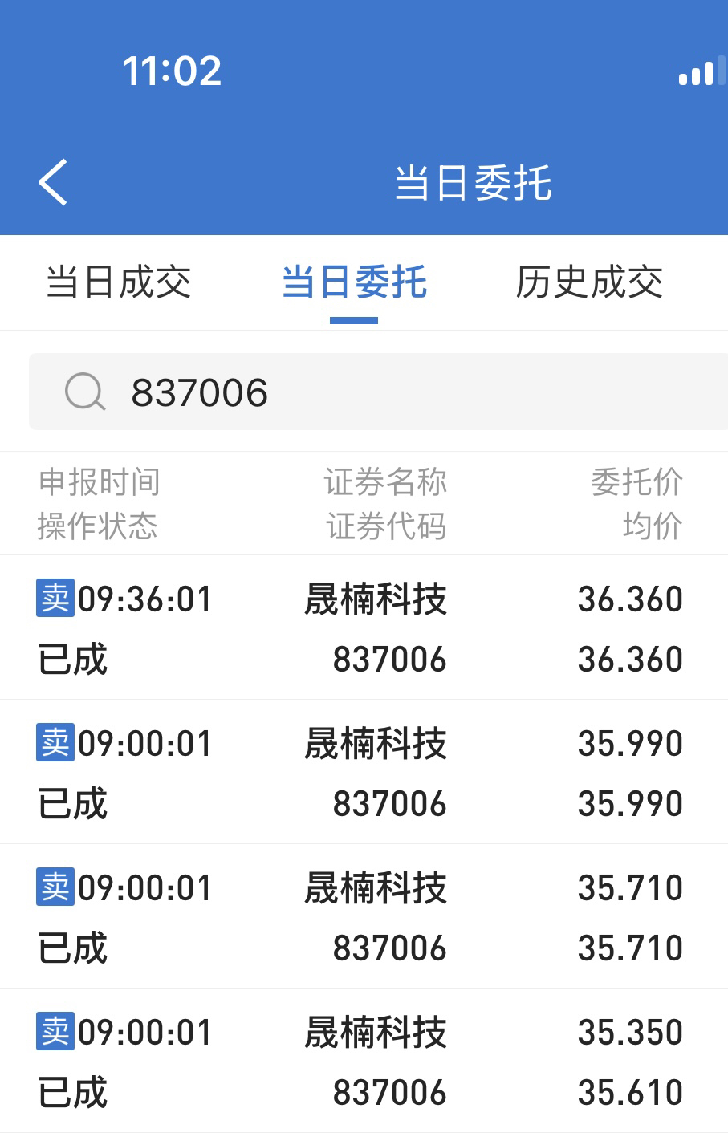The height and width of the screenshot is (1145, 728).
Task: Tap the search magnifier icon
Action: (x=84, y=392)
